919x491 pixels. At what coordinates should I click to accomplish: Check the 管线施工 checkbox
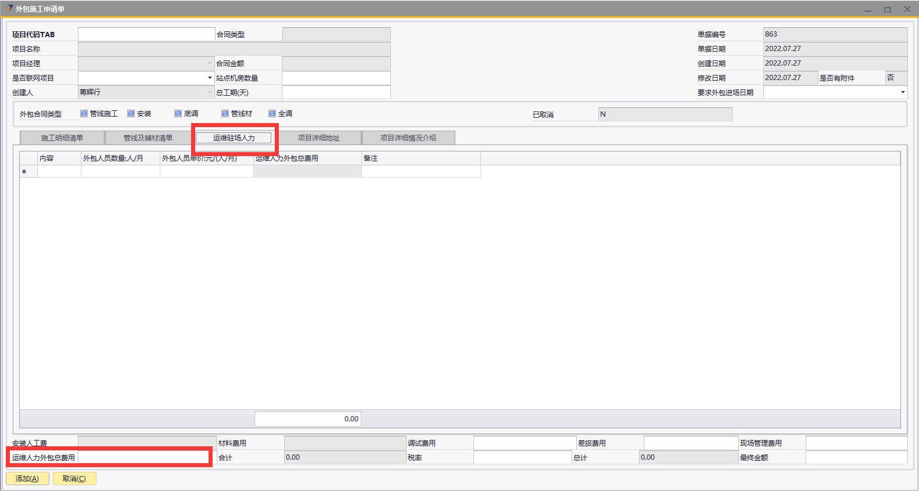[84, 114]
